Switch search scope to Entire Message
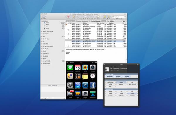 [96, 21]
